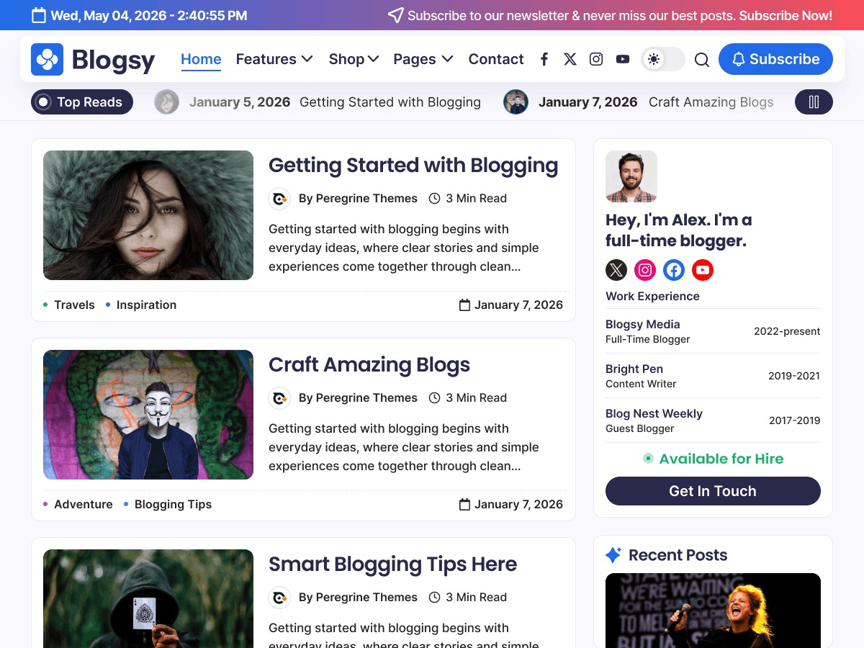The height and width of the screenshot is (648, 864).
Task: Select the Inspiration category tag
Action: click(146, 305)
